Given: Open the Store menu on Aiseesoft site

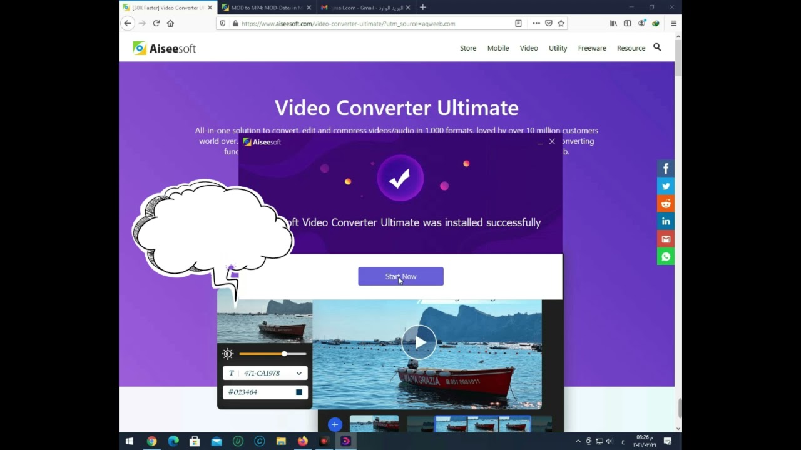Looking at the screenshot, I should pos(468,48).
